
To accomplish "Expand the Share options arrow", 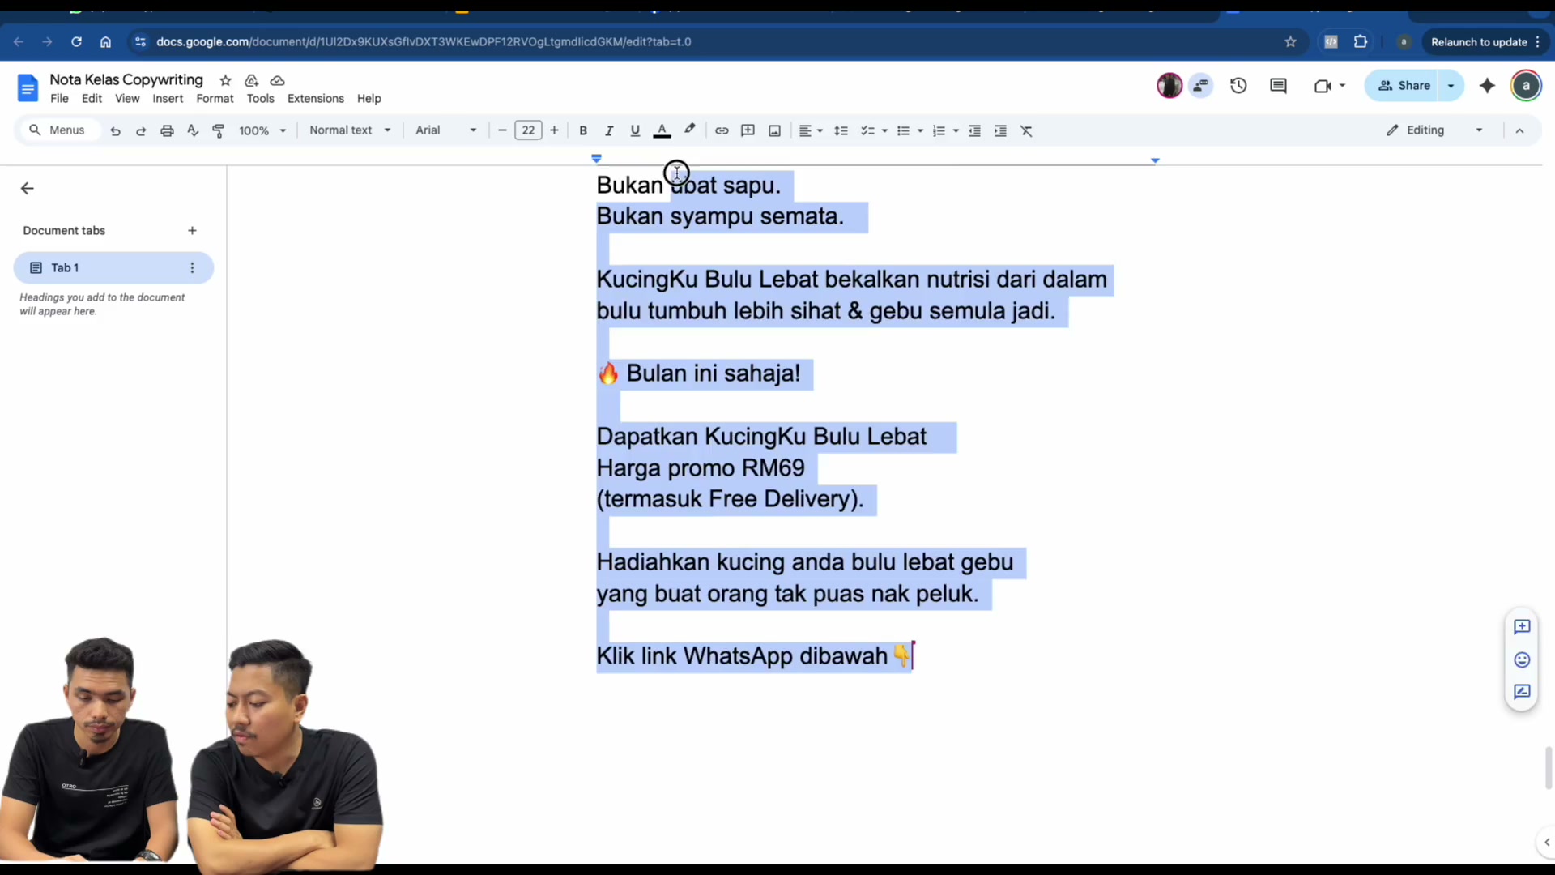I will [1451, 86].
